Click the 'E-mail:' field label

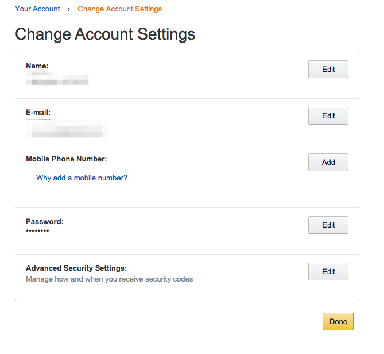[38, 113]
